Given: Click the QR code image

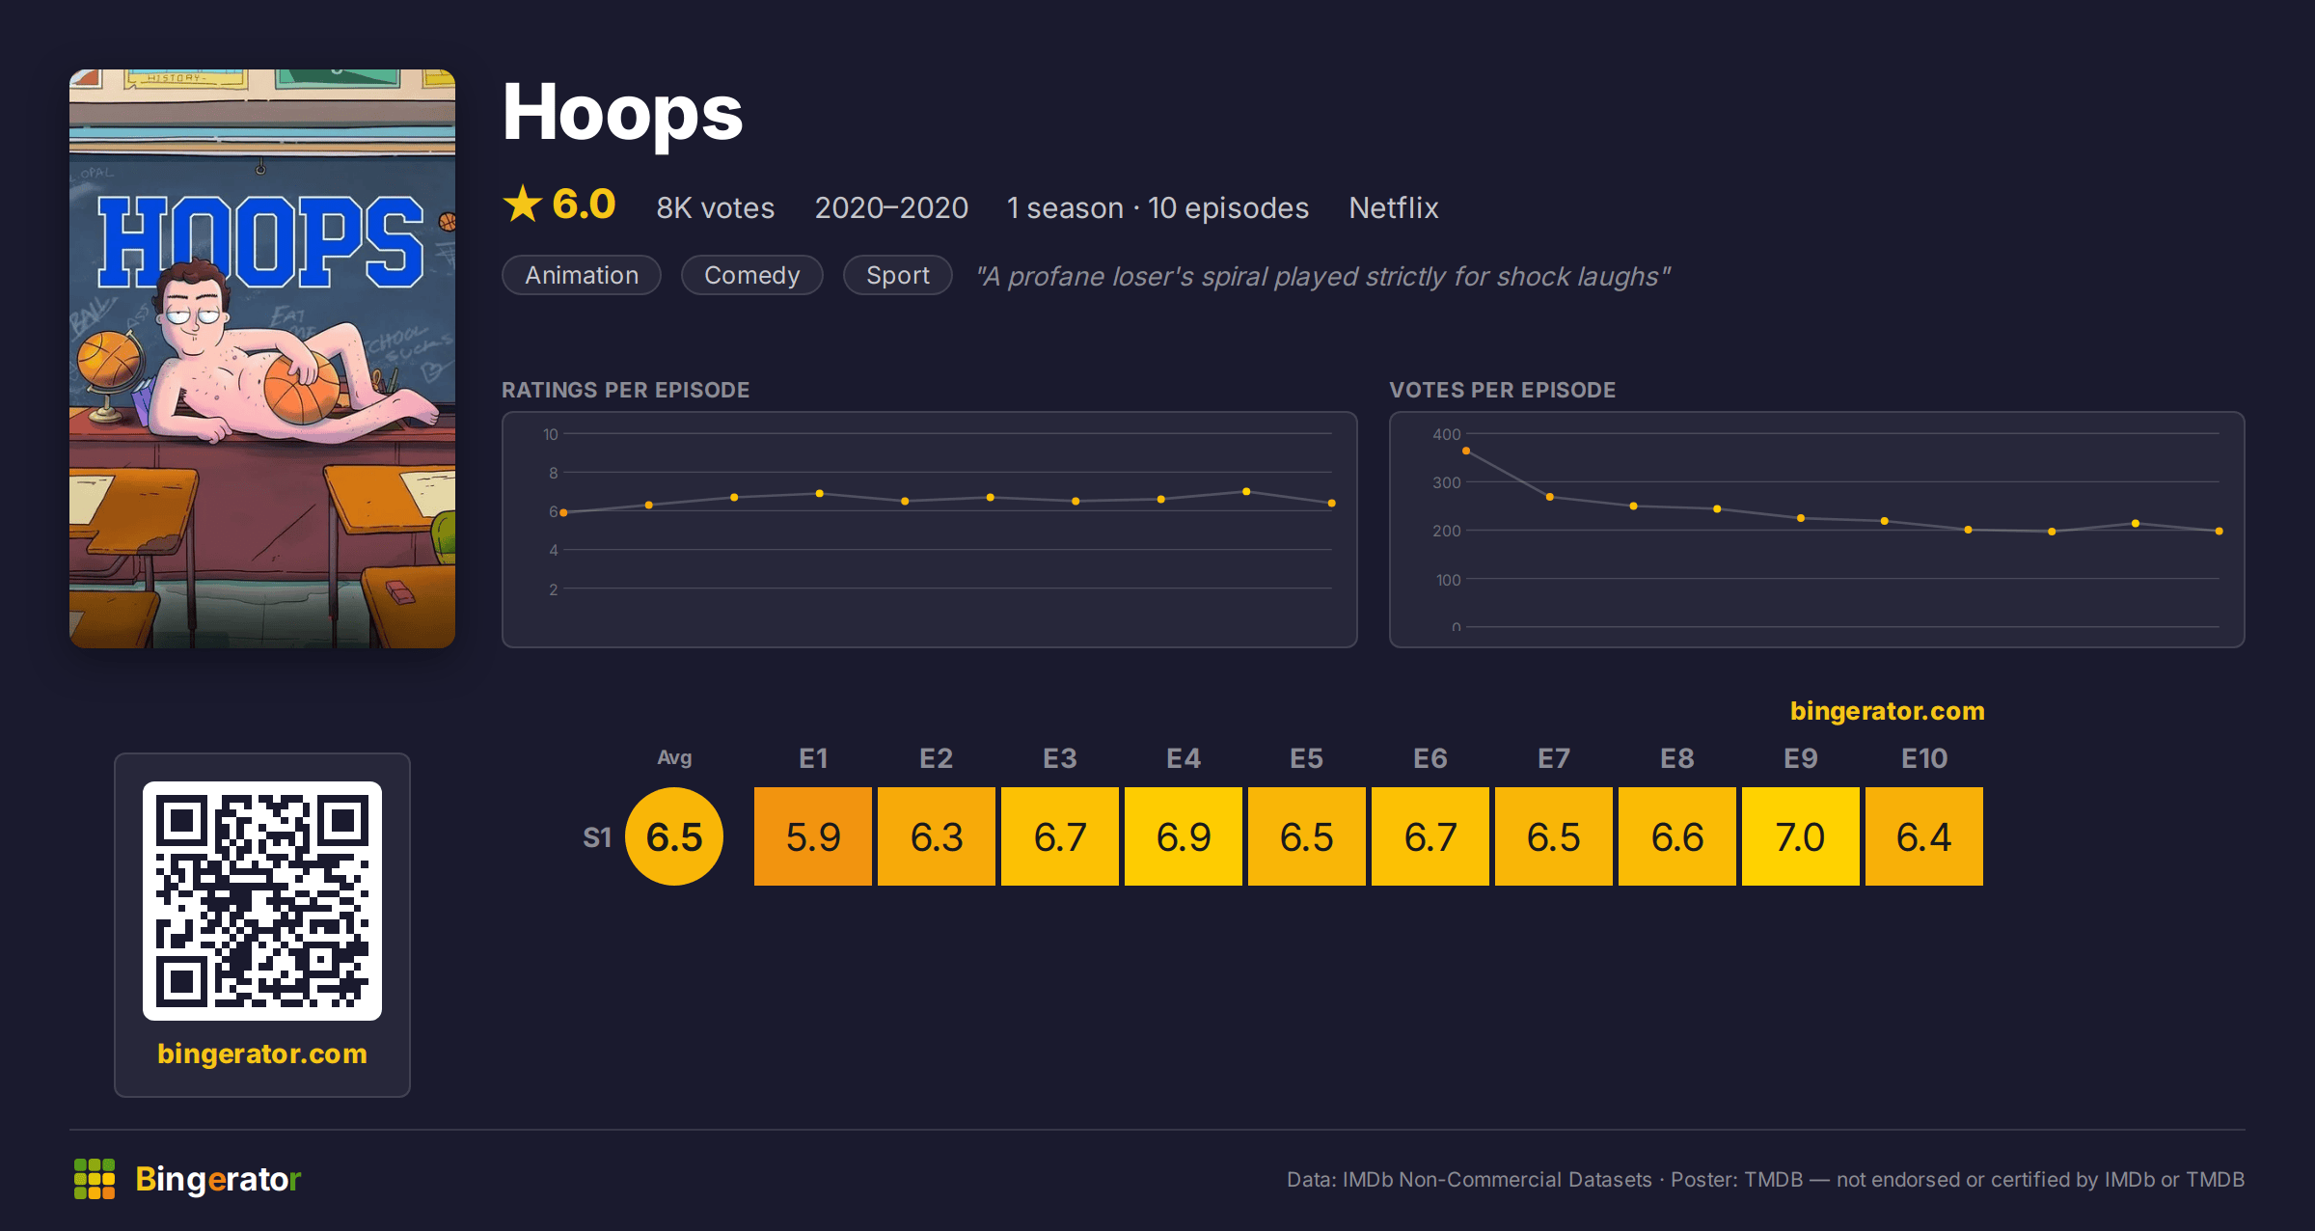Looking at the screenshot, I should [x=262, y=901].
